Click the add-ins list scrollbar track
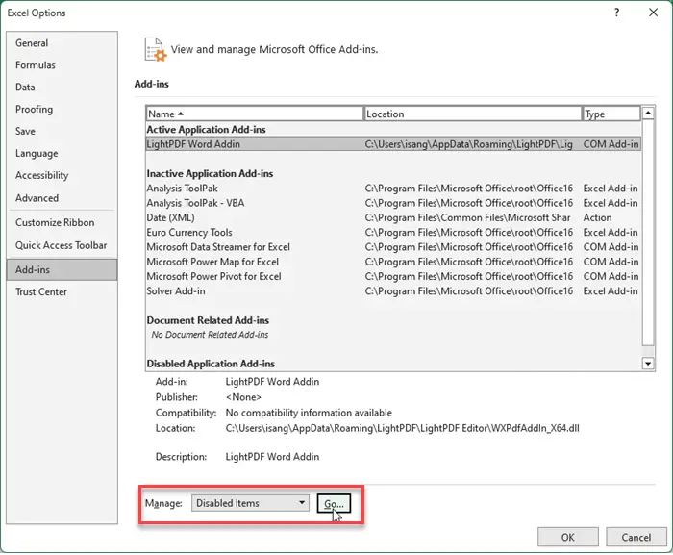673x555 pixels. [x=648, y=351]
